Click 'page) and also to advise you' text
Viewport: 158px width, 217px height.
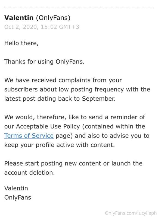click(x=103, y=136)
